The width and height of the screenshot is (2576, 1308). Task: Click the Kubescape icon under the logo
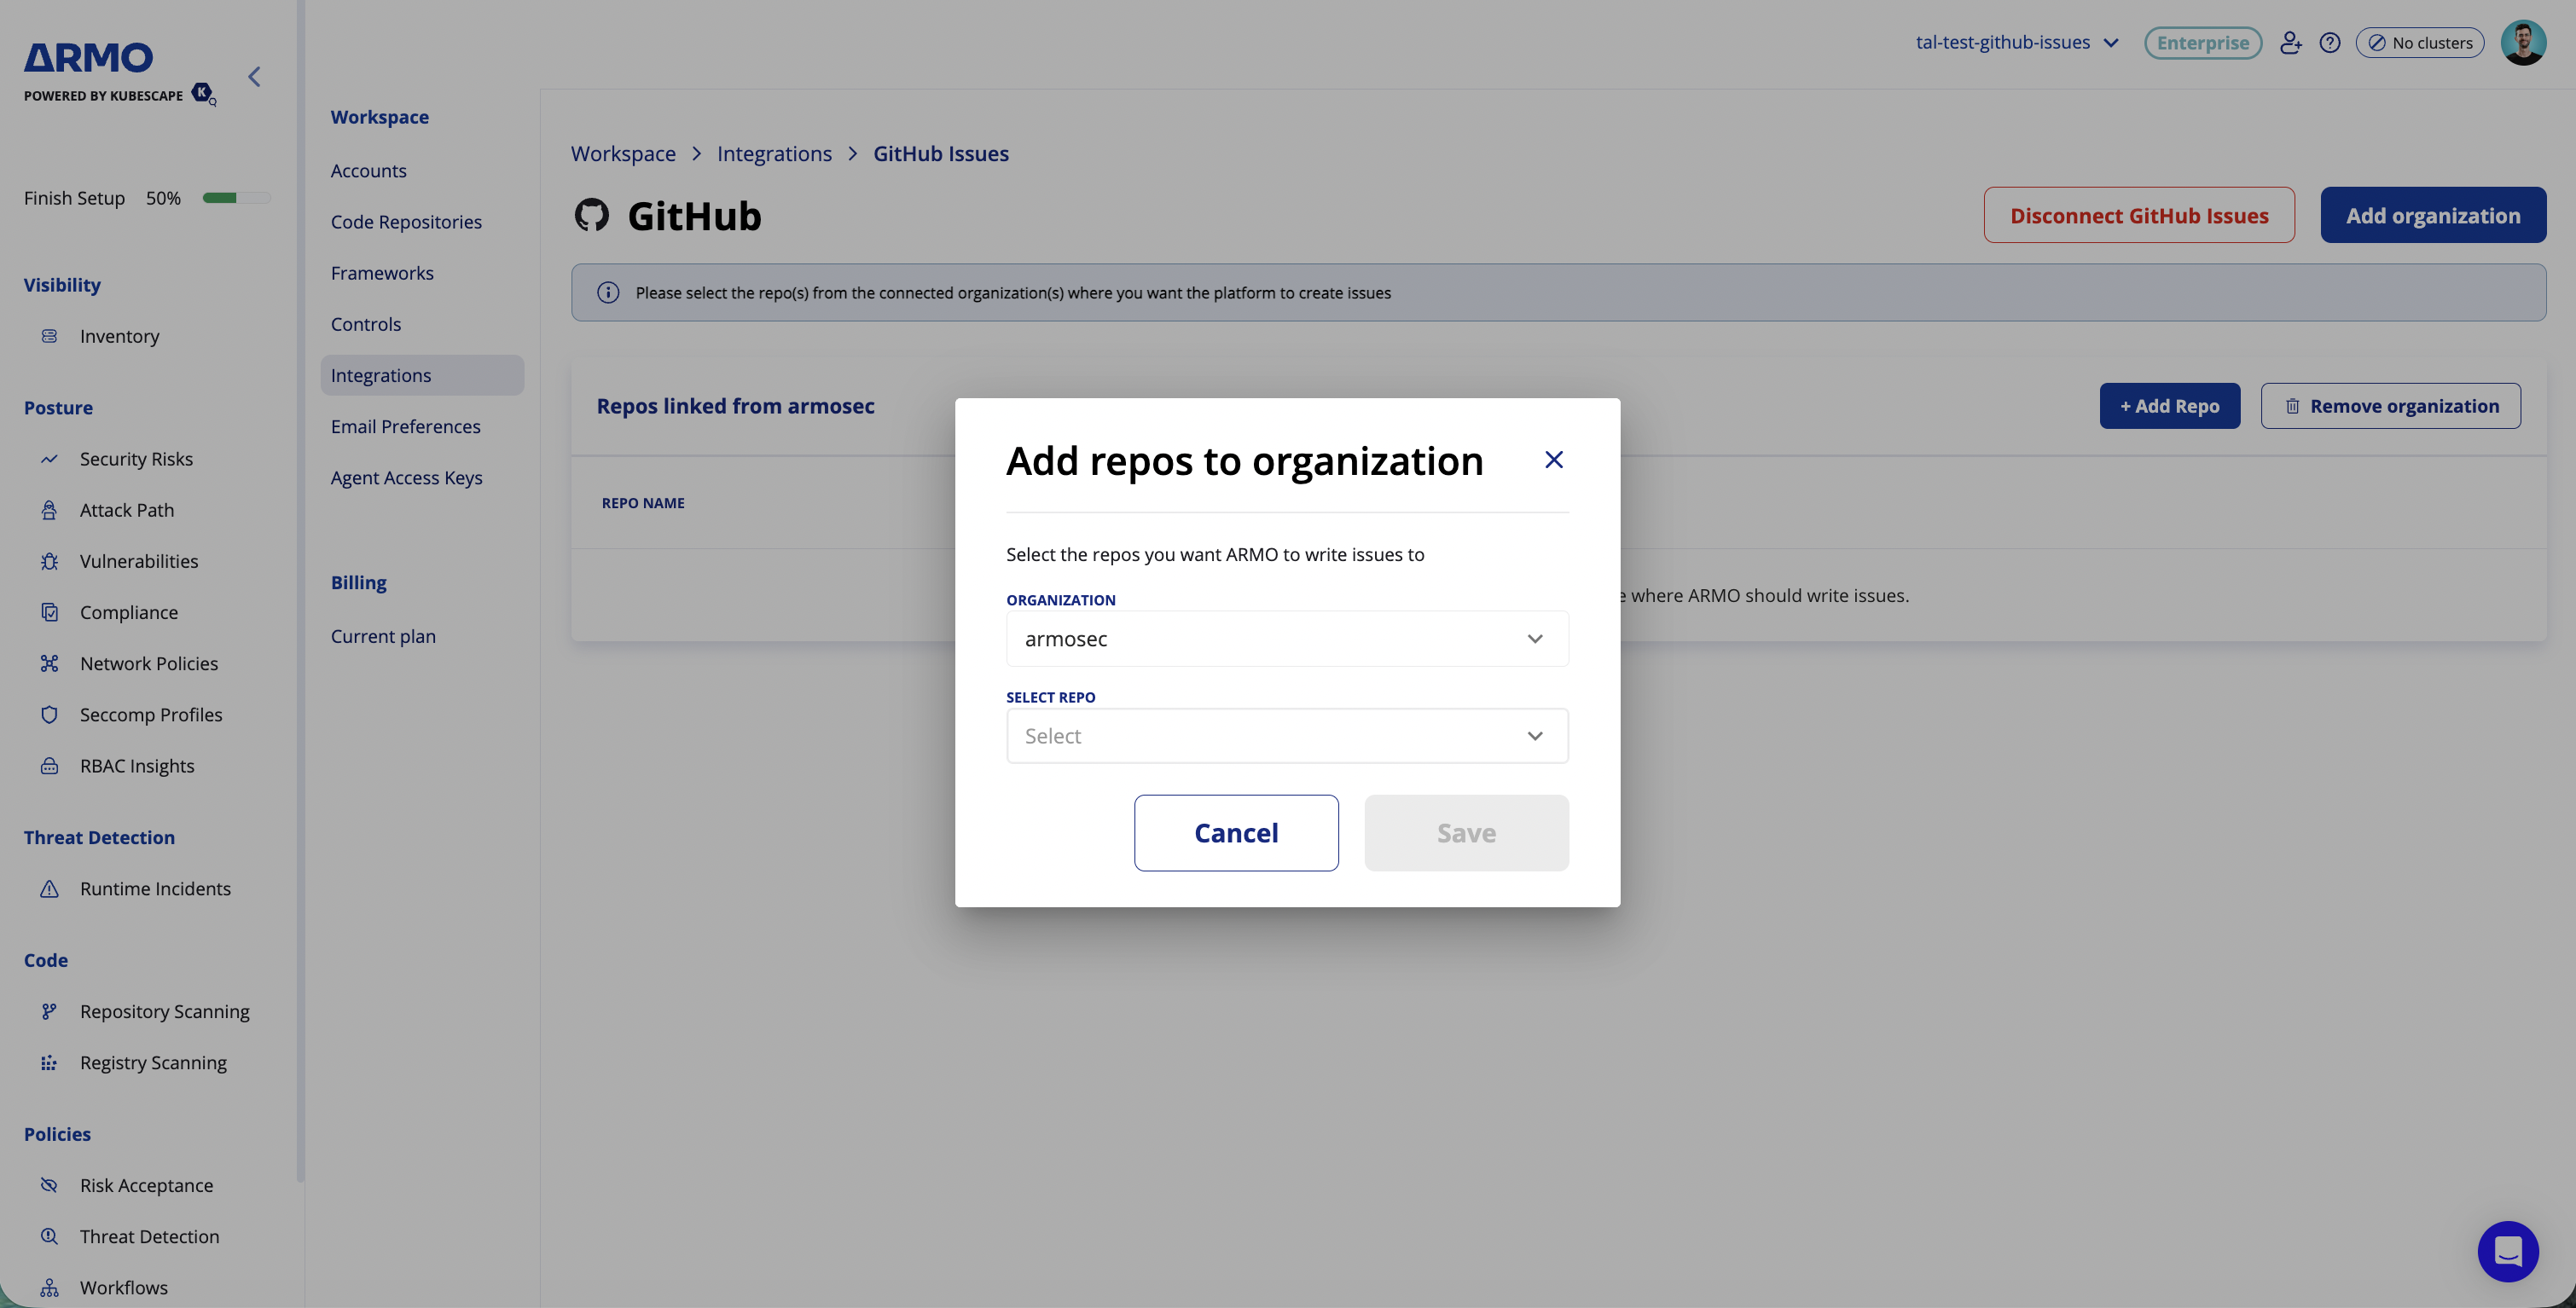203,93
